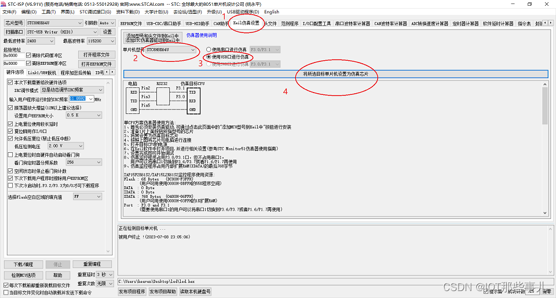Open 仿真器使用说明 link
Viewport: 556px width, 298px height.
point(202,35)
